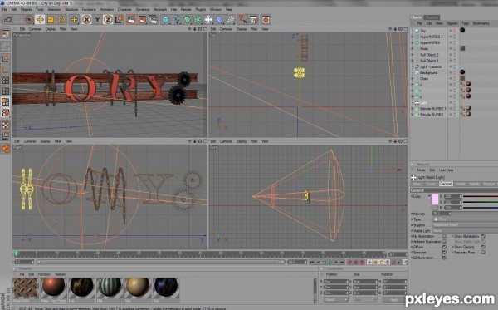Click the scene objects light icon
Image resolution: width=498 pixels, height=310 pixels.
click(x=208, y=20)
